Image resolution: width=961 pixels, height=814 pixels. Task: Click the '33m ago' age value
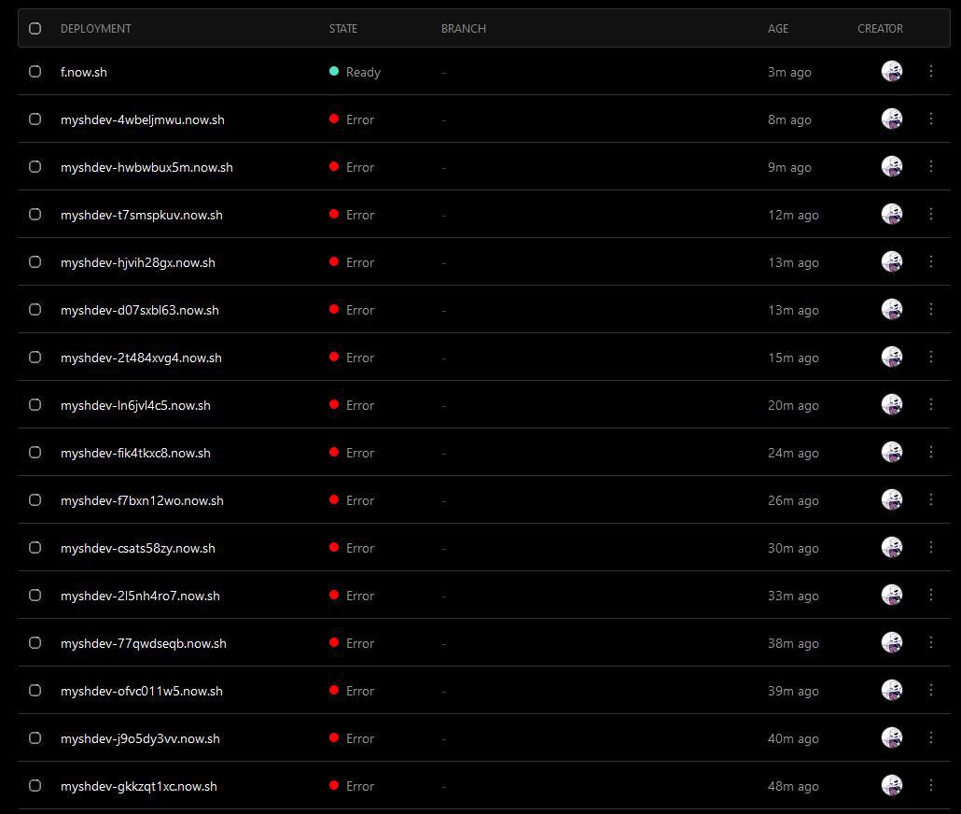click(x=793, y=596)
